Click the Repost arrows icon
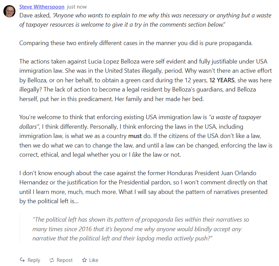The image size is (279, 266). coord(52,260)
